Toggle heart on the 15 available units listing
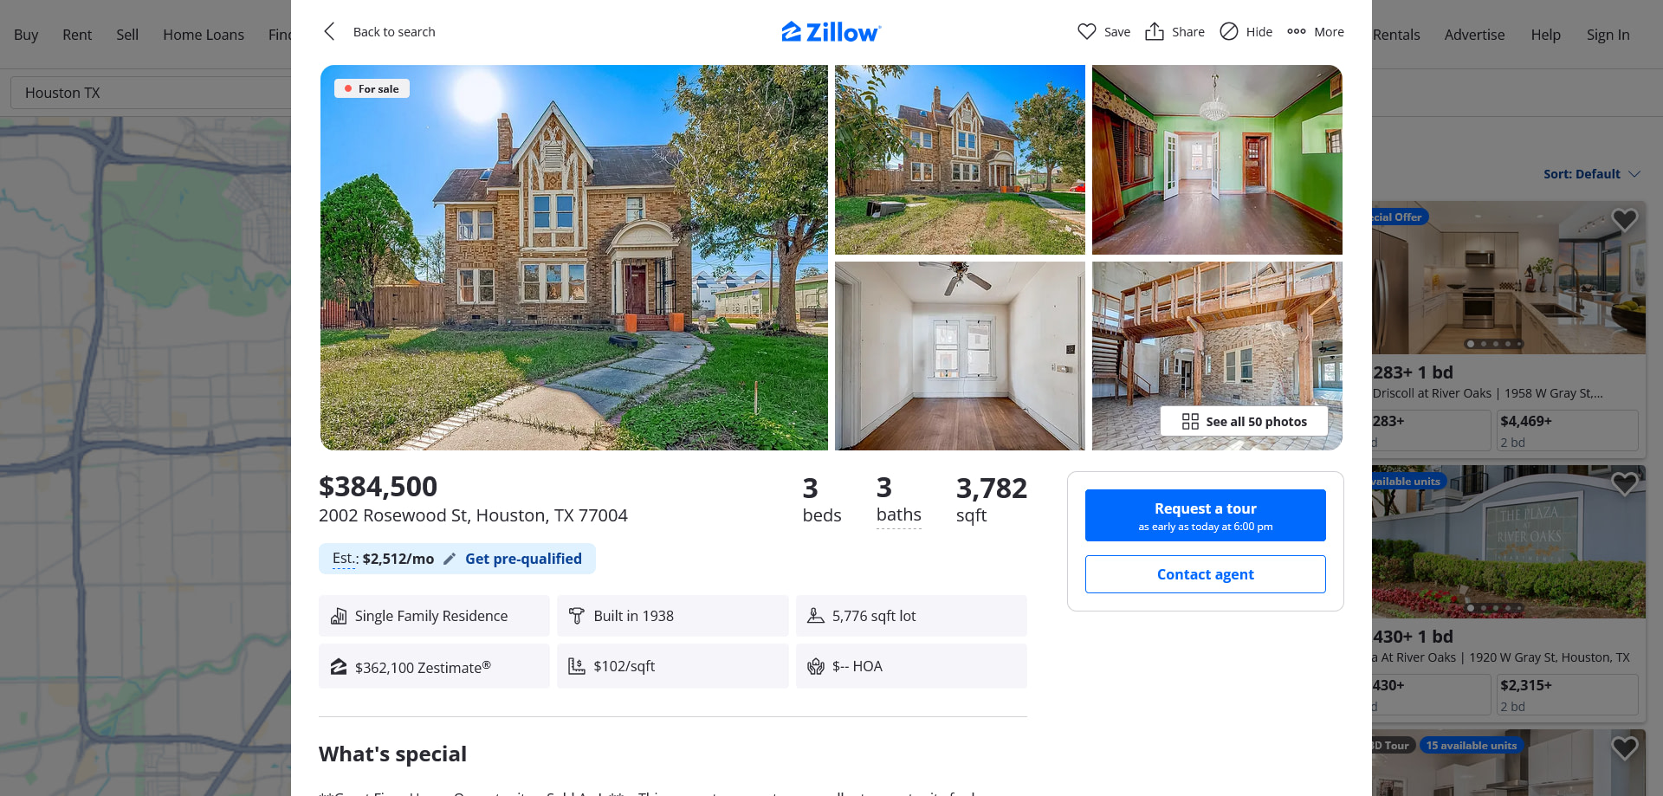1663x796 pixels. (x=1624, y=747)
